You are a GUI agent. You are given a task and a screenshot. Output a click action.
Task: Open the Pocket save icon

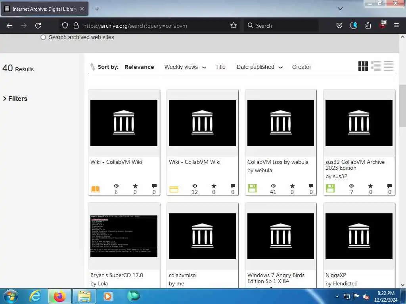[339, 25]
